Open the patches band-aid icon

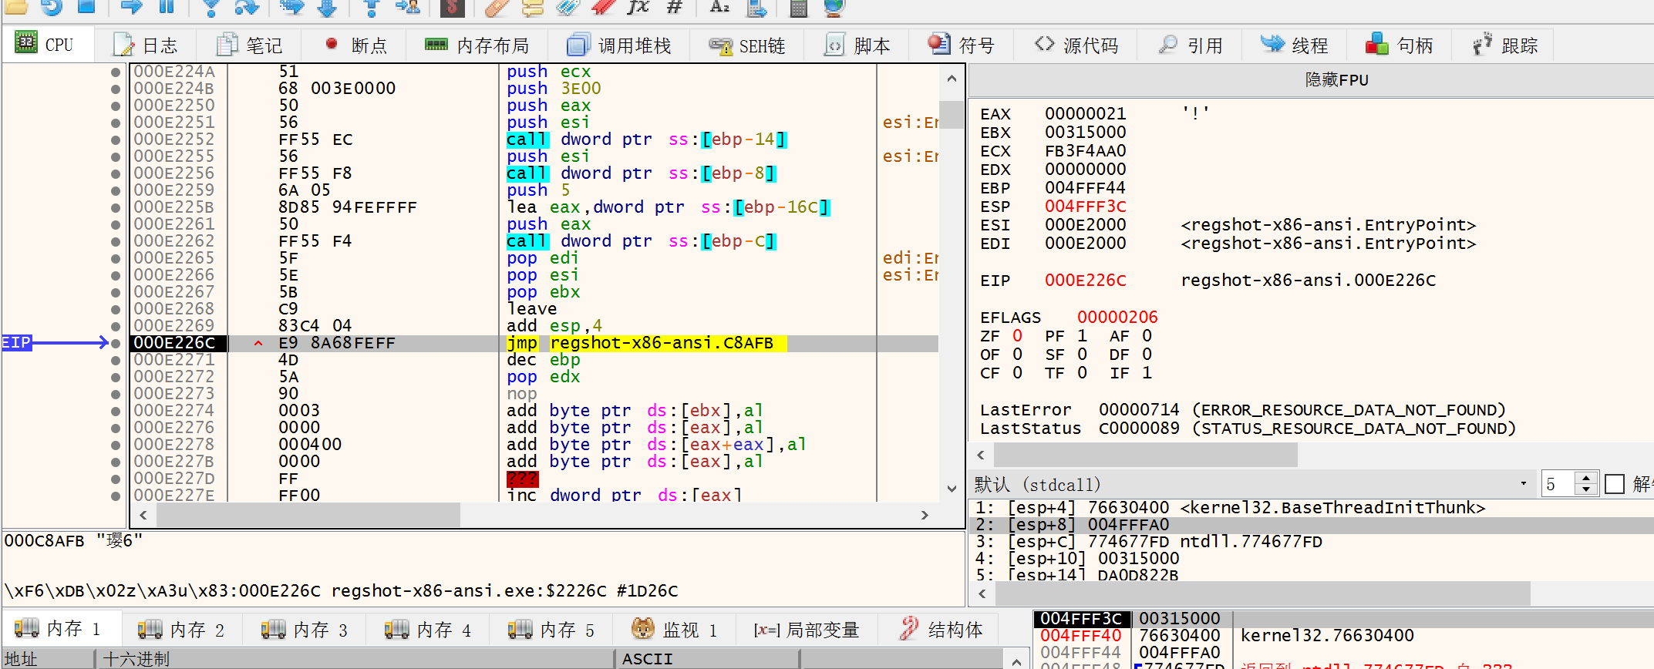pos(497,8)
